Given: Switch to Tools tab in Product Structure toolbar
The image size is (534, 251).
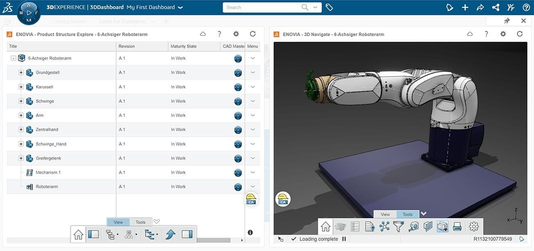Looking at the screenshot, I should [140, 222].
